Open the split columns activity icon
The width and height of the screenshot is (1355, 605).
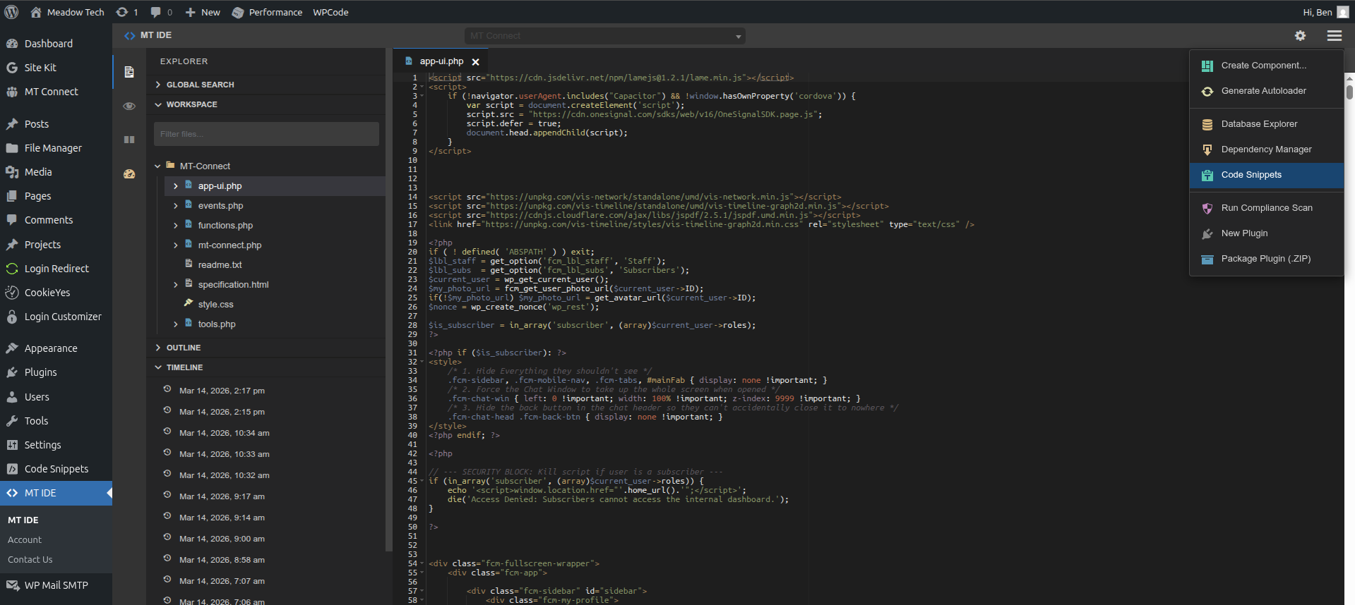129,140
